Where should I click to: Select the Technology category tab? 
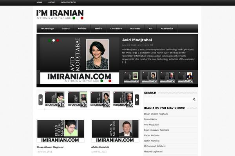point(47,28)
